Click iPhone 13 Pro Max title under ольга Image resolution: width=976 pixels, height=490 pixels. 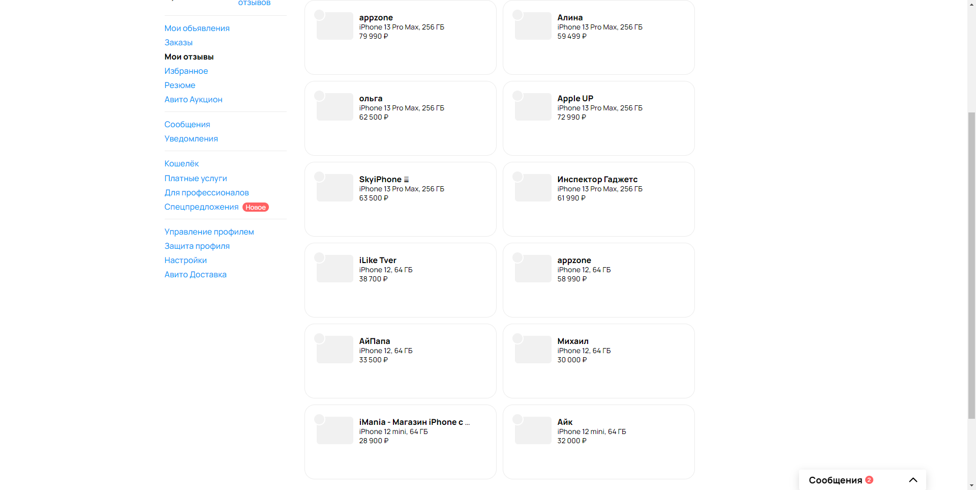coord(402,108)
